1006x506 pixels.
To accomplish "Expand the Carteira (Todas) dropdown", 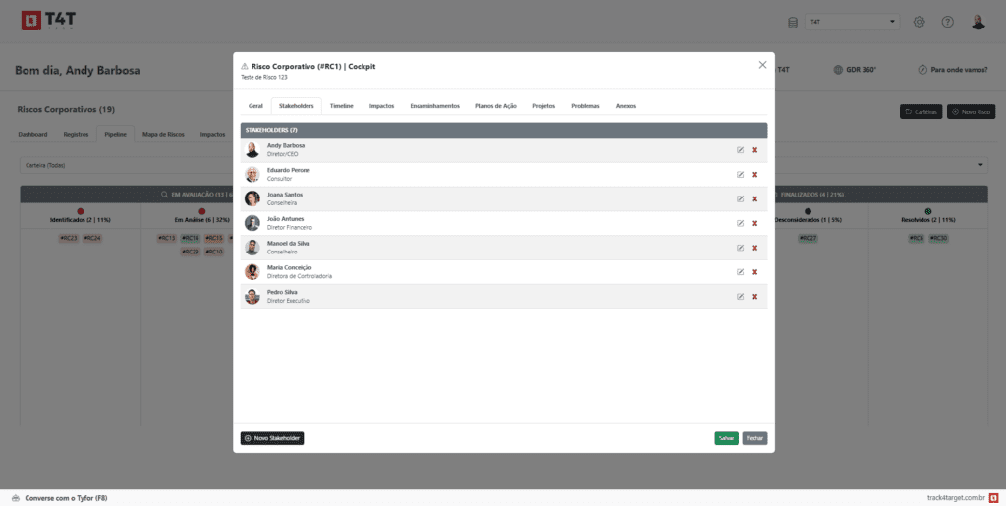I will point(980,165).
